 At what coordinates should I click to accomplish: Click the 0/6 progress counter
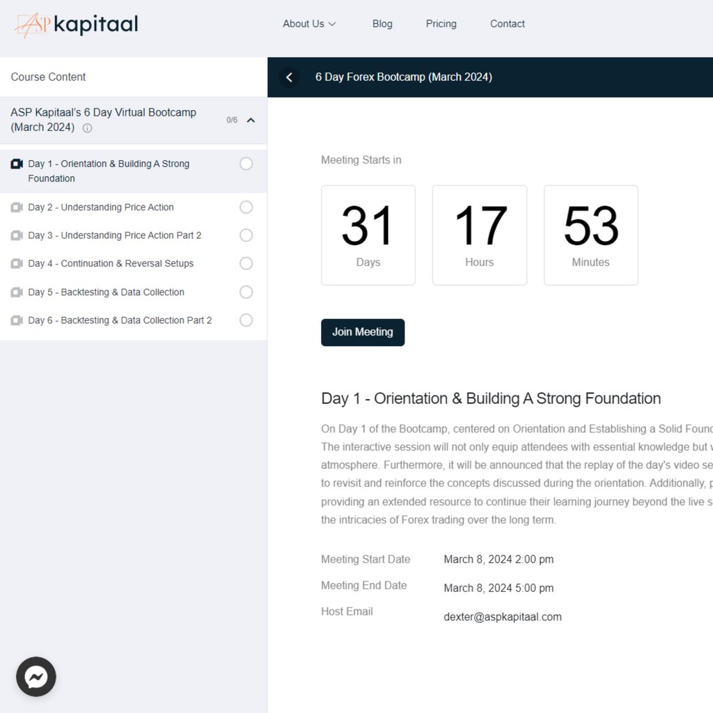point(232,120)
